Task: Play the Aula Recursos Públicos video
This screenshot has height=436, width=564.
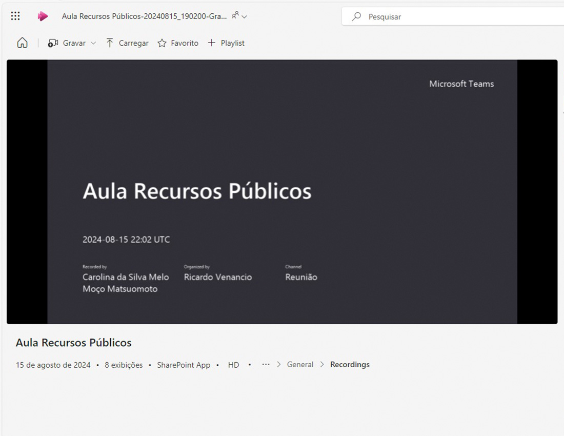Action: (282, 192)
